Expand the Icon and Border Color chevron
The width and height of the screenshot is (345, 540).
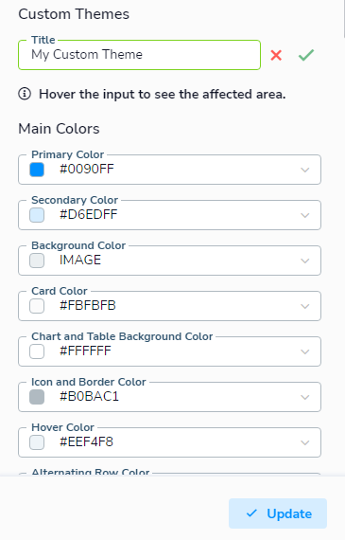click(x=304, y=397)
